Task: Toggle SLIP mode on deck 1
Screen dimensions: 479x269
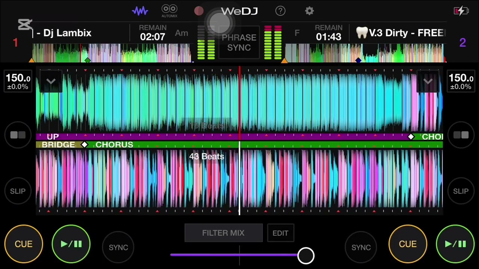Action: click(18, 191)
